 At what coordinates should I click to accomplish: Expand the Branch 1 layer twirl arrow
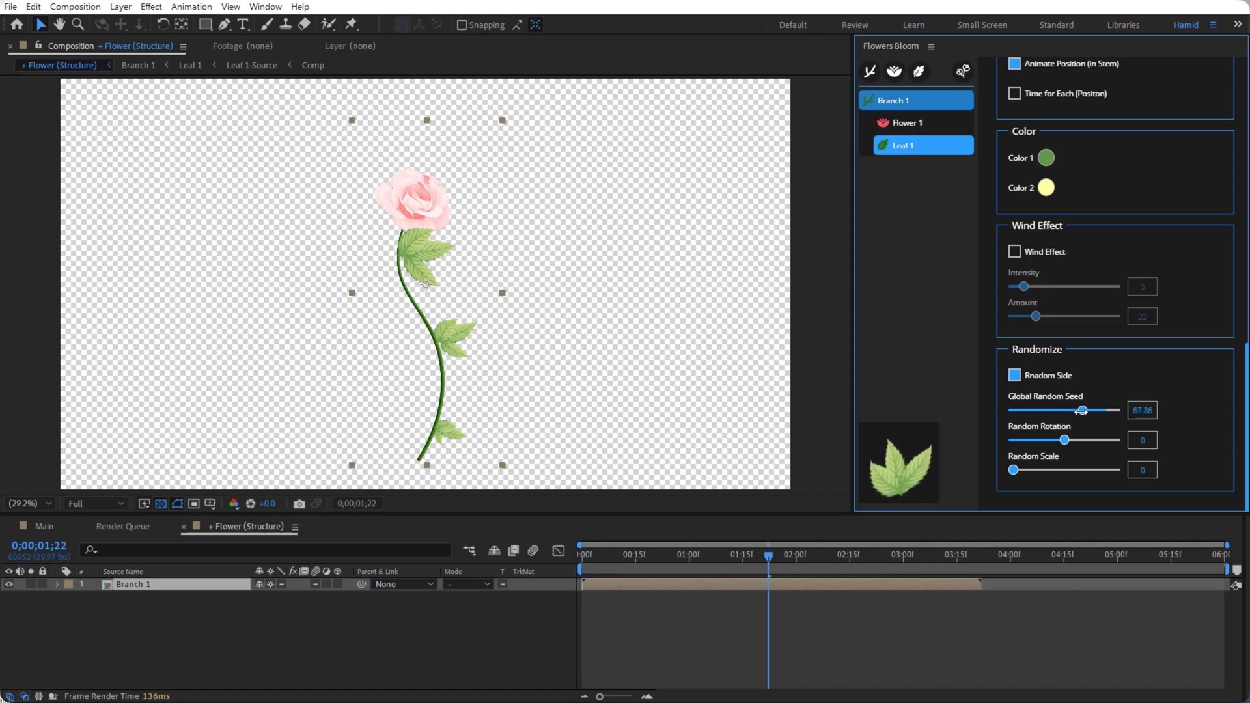click(x=57, y=585)
